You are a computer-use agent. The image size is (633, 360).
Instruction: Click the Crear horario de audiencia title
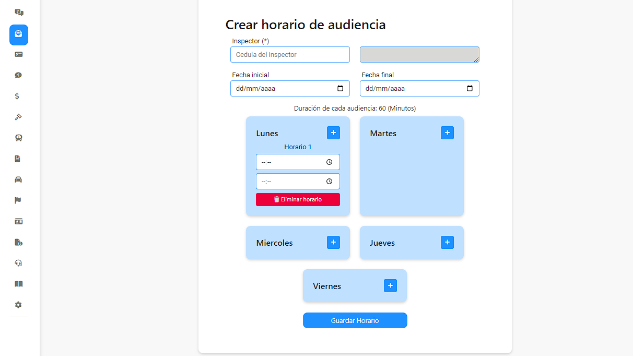coord(306,25)
